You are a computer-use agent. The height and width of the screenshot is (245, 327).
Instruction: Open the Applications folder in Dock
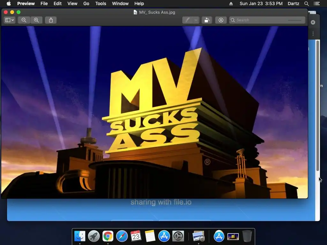point(219,236)
